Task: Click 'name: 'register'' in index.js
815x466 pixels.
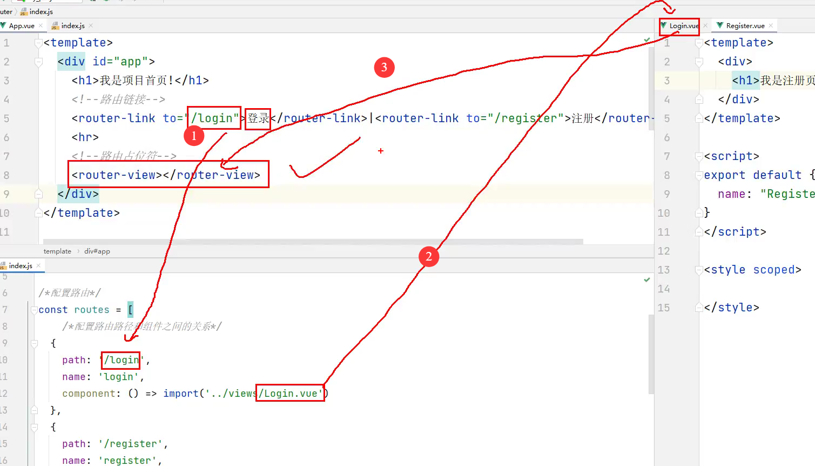Action: pos(110,461)
